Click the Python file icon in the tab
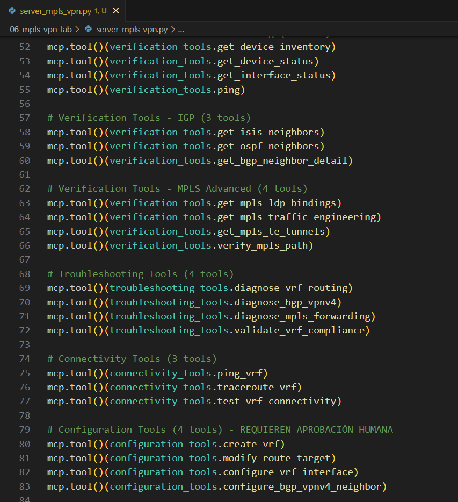The width and height of the screenshot is (458, 502). pos(12,11)
